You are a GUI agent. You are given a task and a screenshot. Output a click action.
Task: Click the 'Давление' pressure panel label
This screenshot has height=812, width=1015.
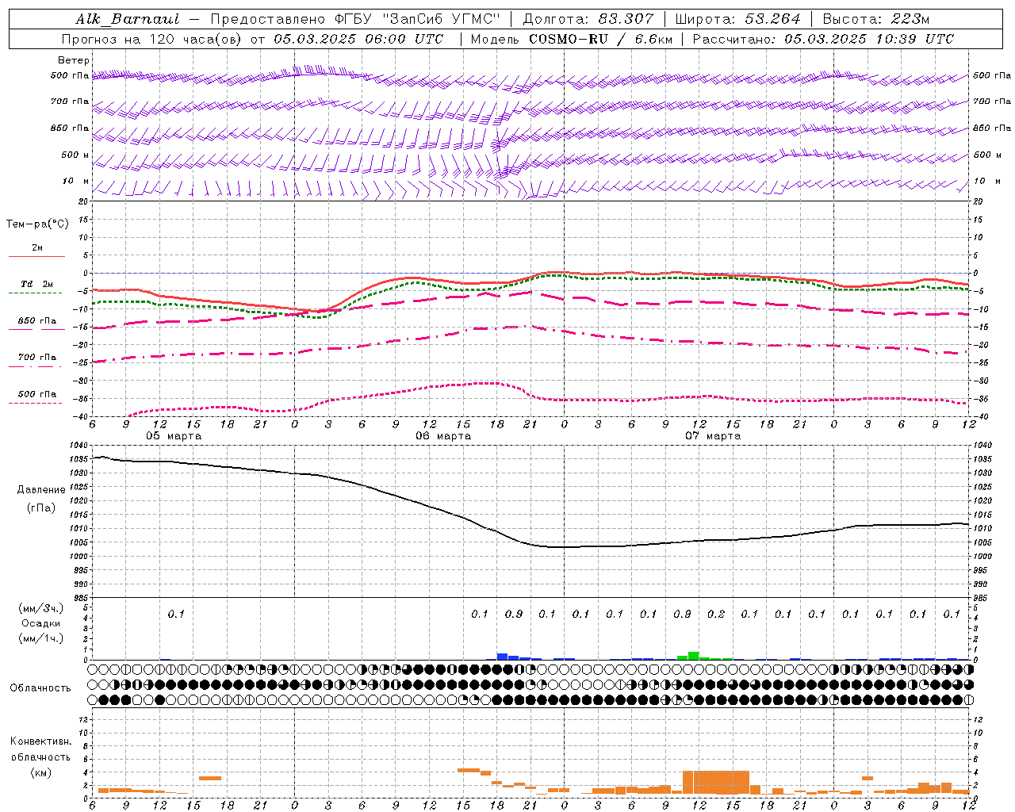coord(41,490)
